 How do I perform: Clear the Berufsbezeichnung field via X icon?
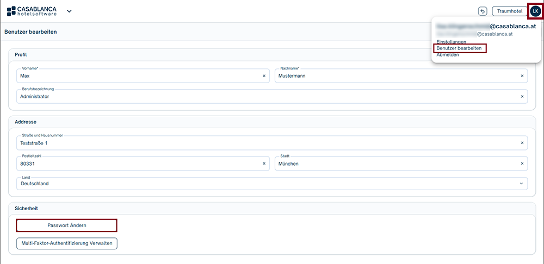[x=522, y=96]
